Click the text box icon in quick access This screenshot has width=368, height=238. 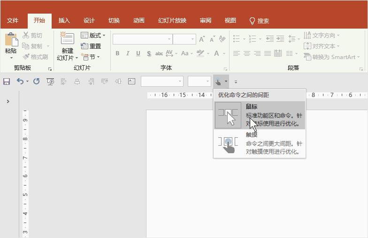pos(131,82)
